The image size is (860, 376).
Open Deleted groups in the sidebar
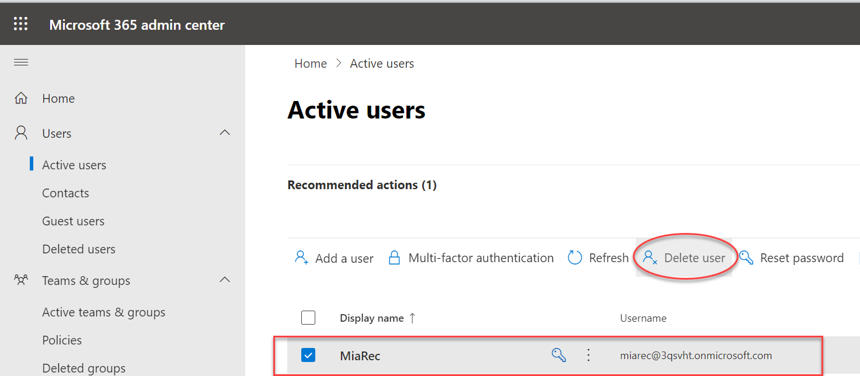[83, 368]
